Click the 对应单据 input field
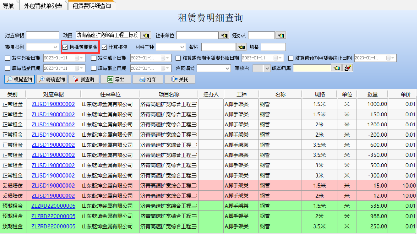The width and height of the screenshot is (417, 234). [43, 35]
